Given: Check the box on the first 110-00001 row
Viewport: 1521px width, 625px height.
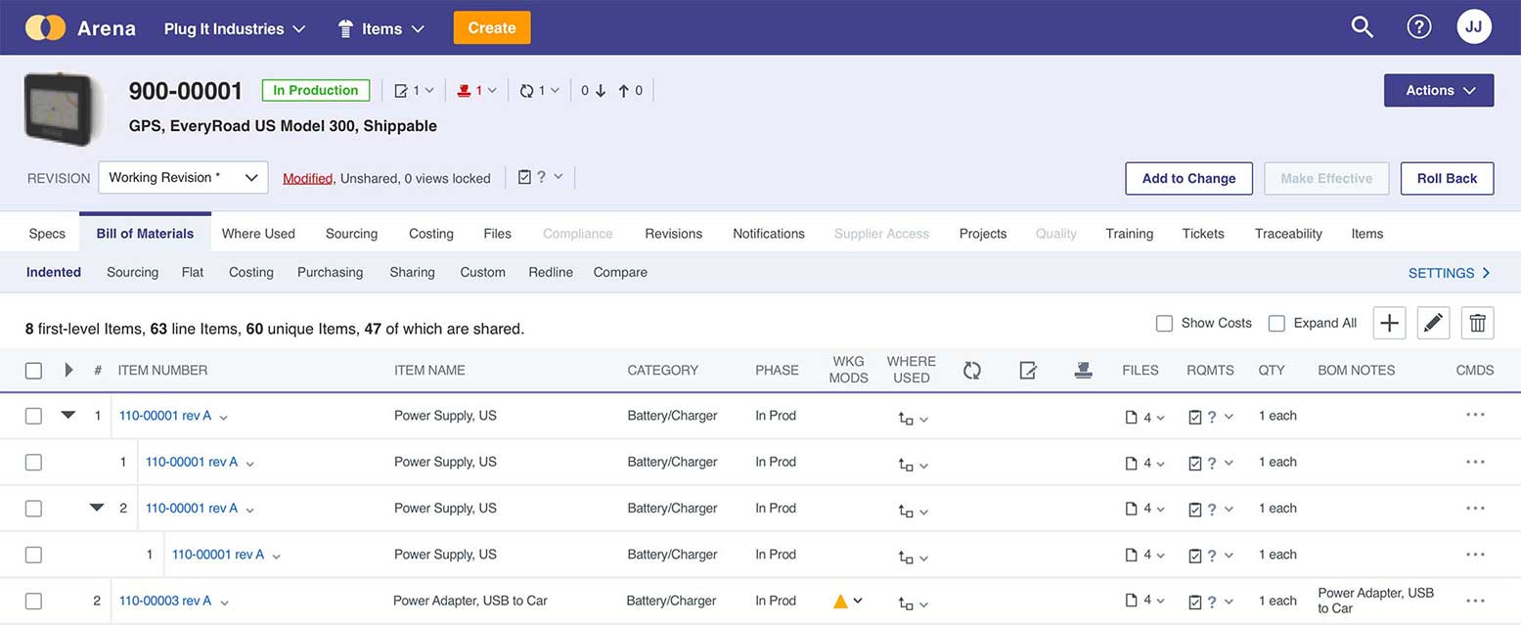Looking at the screenshot, I should (x=33, y=416).
